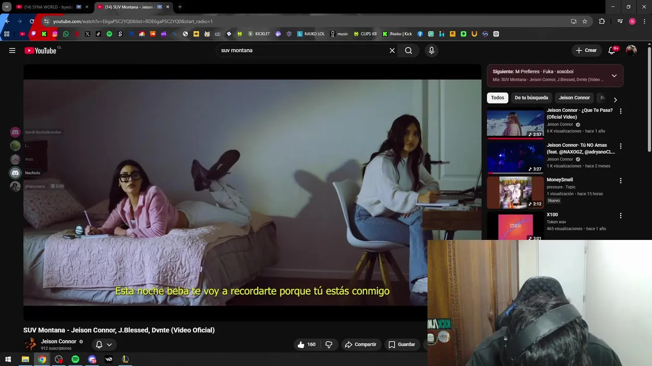Open the Money$mell video thumbnail
The height and width of the screenshot is (366, 652).
(515, 193)
